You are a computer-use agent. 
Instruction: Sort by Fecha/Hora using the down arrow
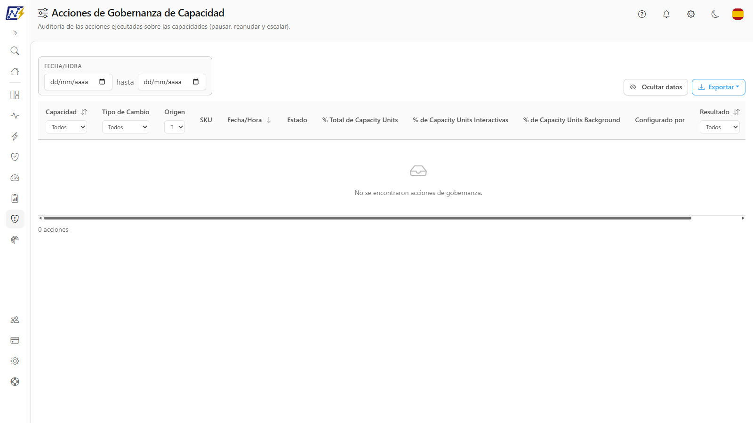tap(269, 120)
